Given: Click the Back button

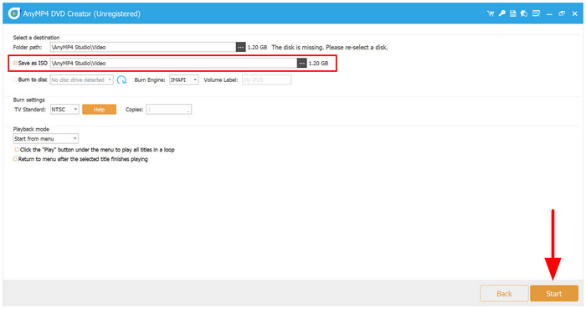Looking at the screenshot, I should point(504,293).
